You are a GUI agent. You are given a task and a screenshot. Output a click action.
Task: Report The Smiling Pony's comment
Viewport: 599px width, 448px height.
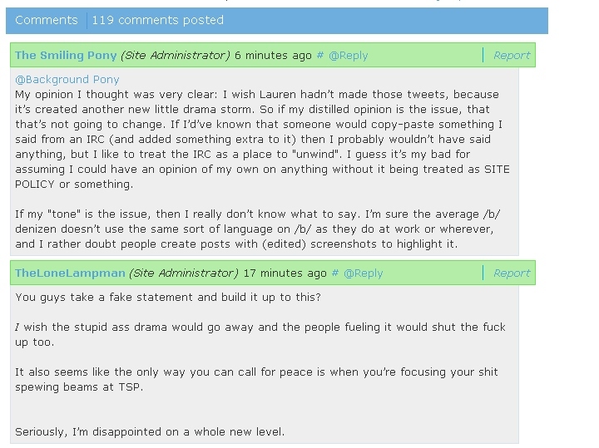[512, 56]
